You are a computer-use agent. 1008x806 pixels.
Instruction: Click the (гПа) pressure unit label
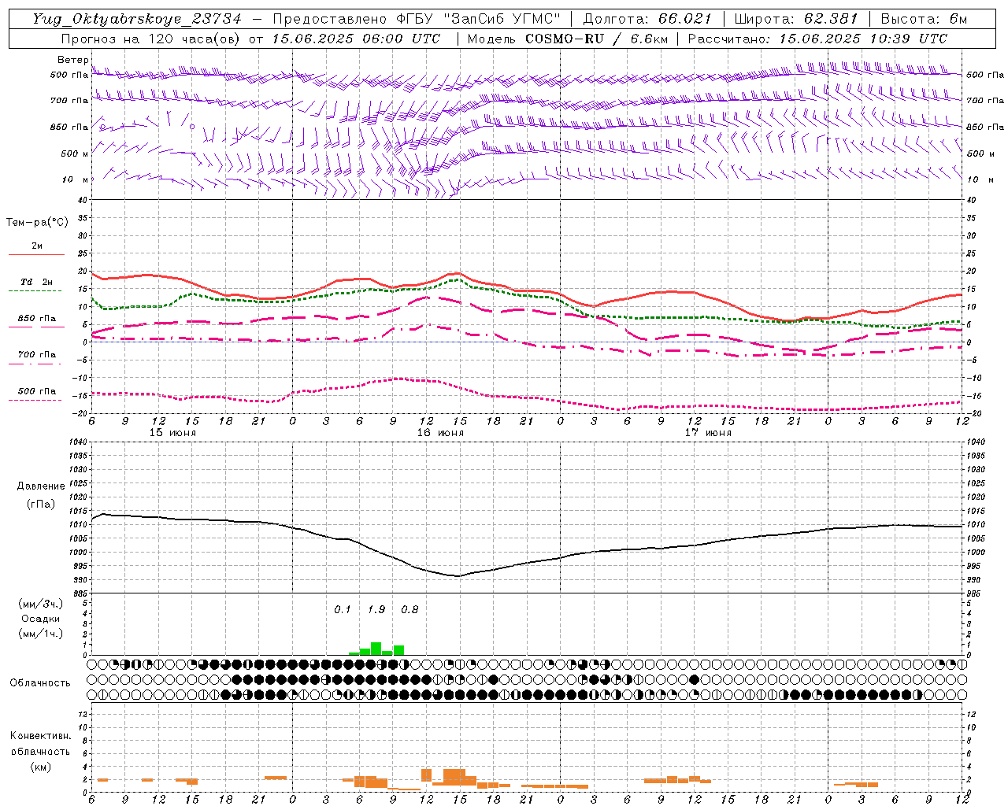(x=41, y=505)
